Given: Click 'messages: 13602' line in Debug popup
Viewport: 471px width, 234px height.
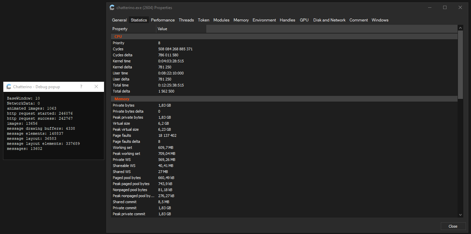Looking at the screenshot, I should (25, 149).
